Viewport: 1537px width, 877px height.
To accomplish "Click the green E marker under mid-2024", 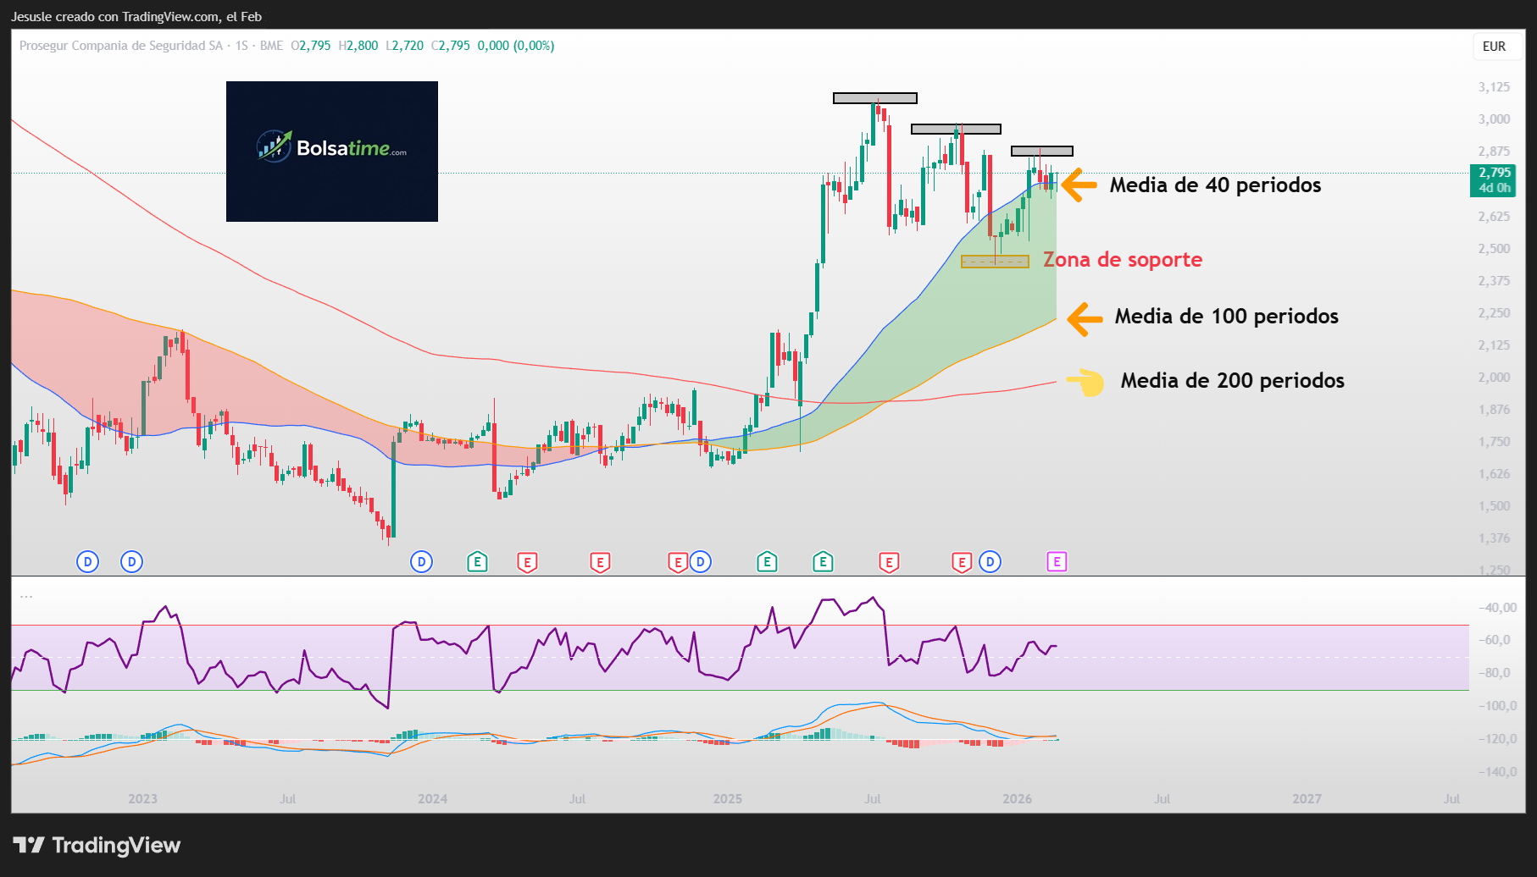I will point(478,561).
